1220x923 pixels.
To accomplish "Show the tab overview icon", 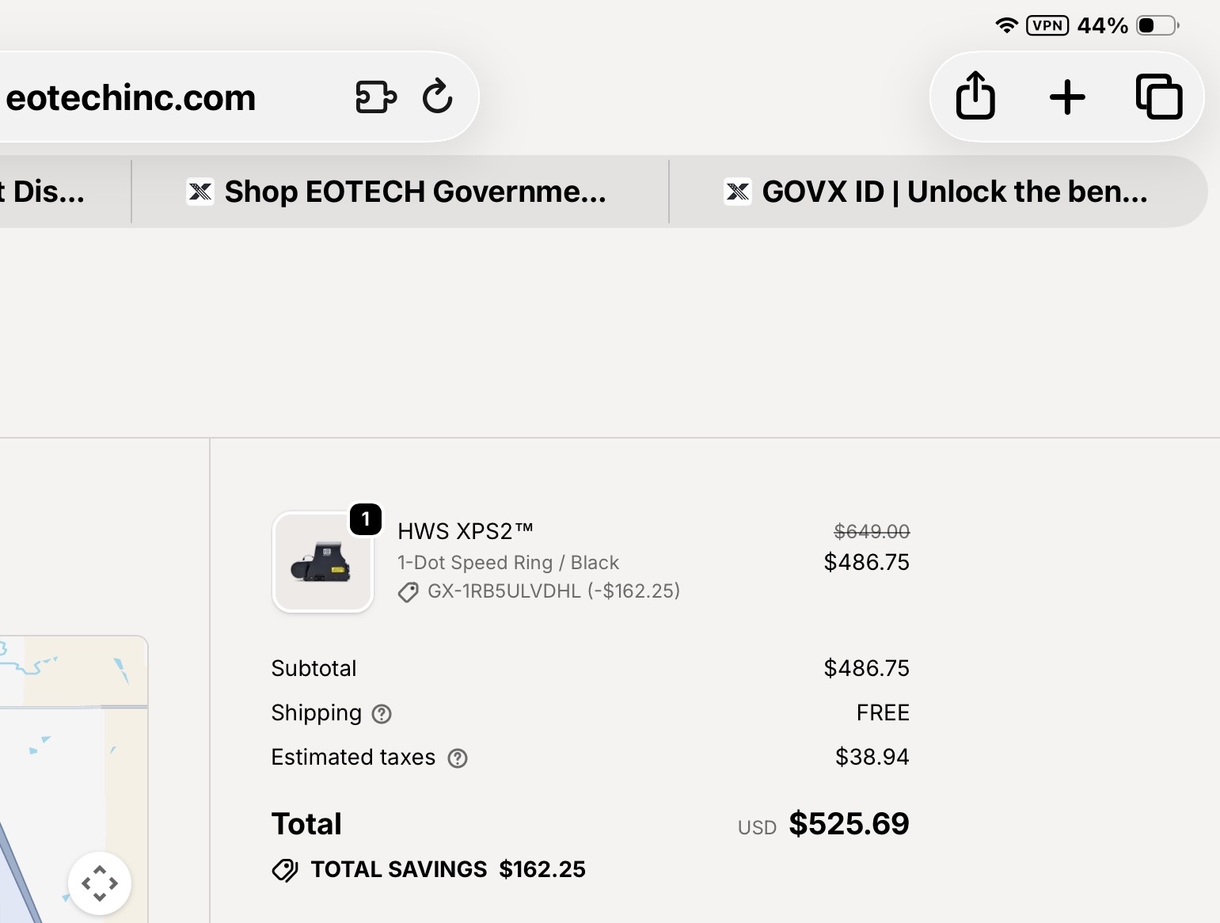I will (1159, 97).
